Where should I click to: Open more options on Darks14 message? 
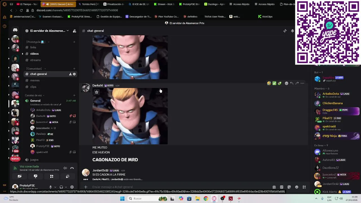(302, 83)
